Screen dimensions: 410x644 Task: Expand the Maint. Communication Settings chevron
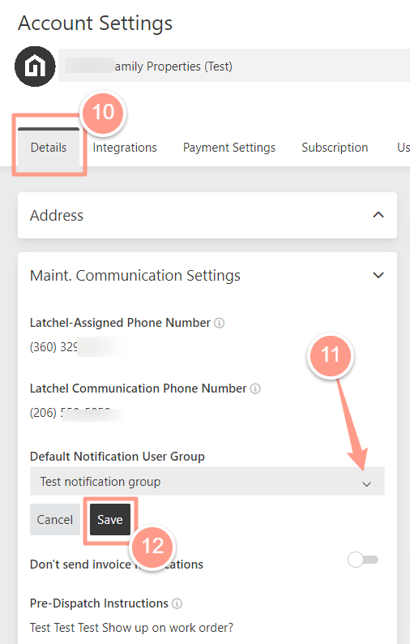point(378,275)
